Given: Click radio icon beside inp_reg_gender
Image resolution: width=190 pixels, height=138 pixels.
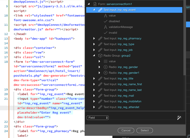Looking at the screenshot, I should (106, 67).
